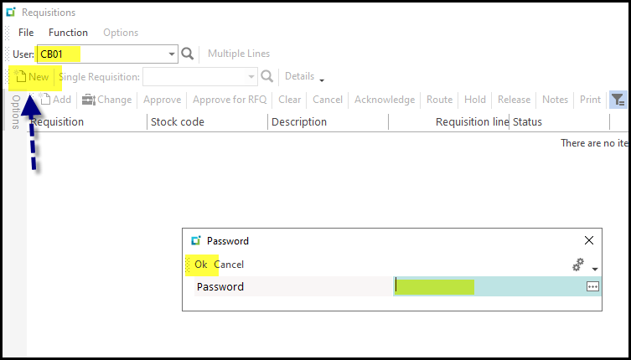Open the Single Requisition dropdown list
This screenshot has width=631, height=360.
[x=251, y=77]
